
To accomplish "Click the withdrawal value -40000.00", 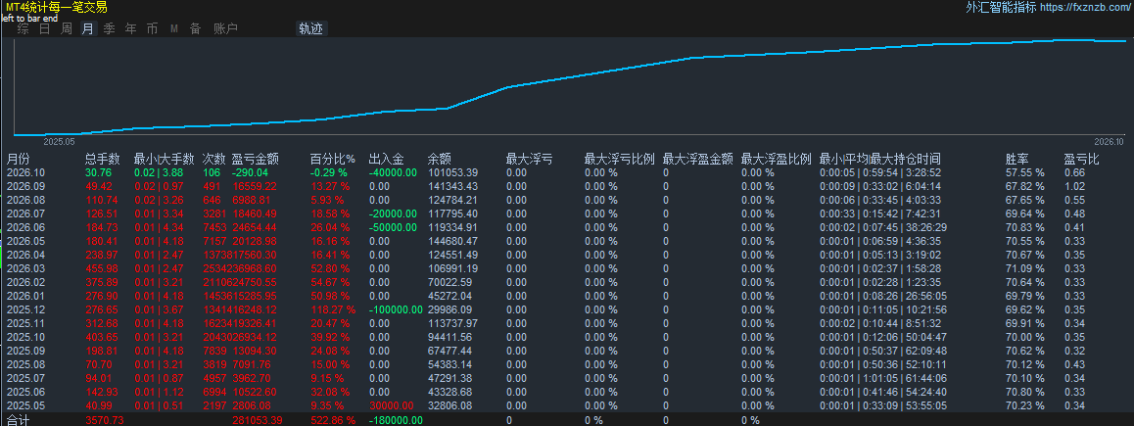I will pos(393,173).
